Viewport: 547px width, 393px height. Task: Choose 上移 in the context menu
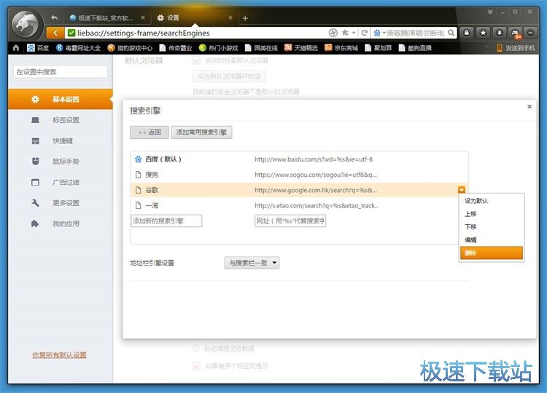click(x=491, y=214)
